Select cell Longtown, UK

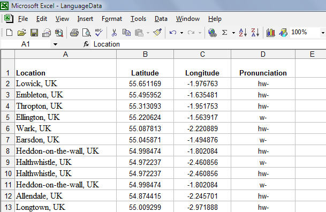pyautogui.click(x=65, y=207)
